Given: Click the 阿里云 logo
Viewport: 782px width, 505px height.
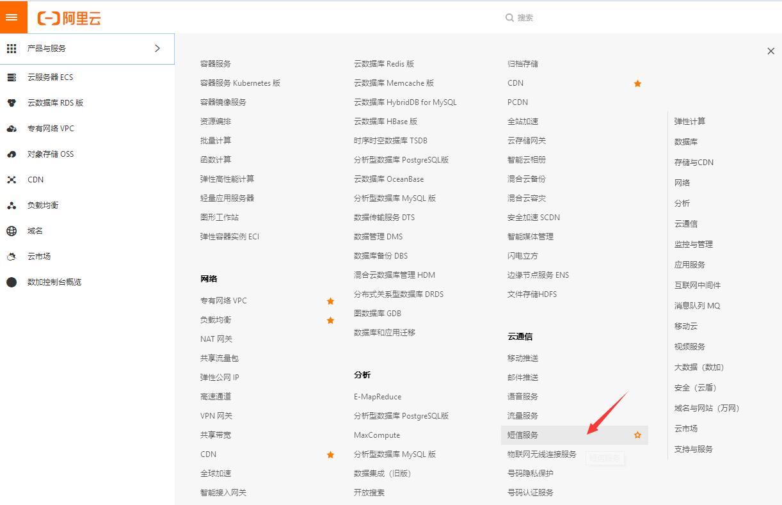Looking at the screenshot, I should [69, 18].
